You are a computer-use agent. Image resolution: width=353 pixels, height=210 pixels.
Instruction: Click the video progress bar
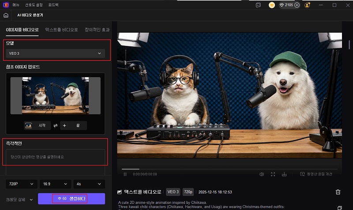pos(229,169)
